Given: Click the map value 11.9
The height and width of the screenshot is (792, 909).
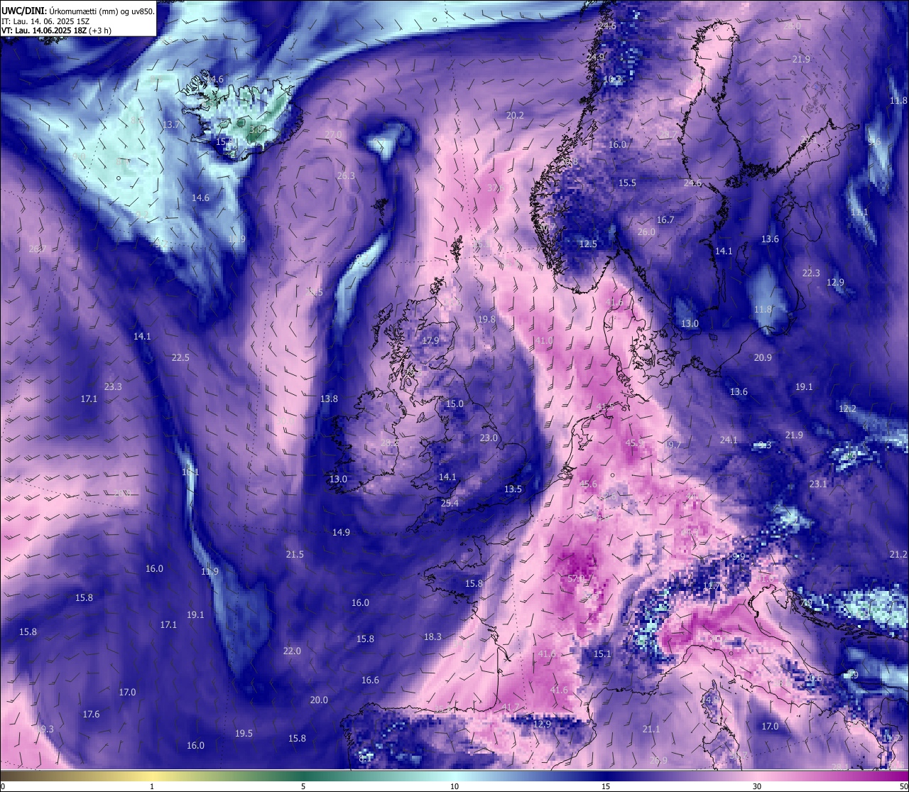Looking at the screenshot, I should [x=209, y=572].
